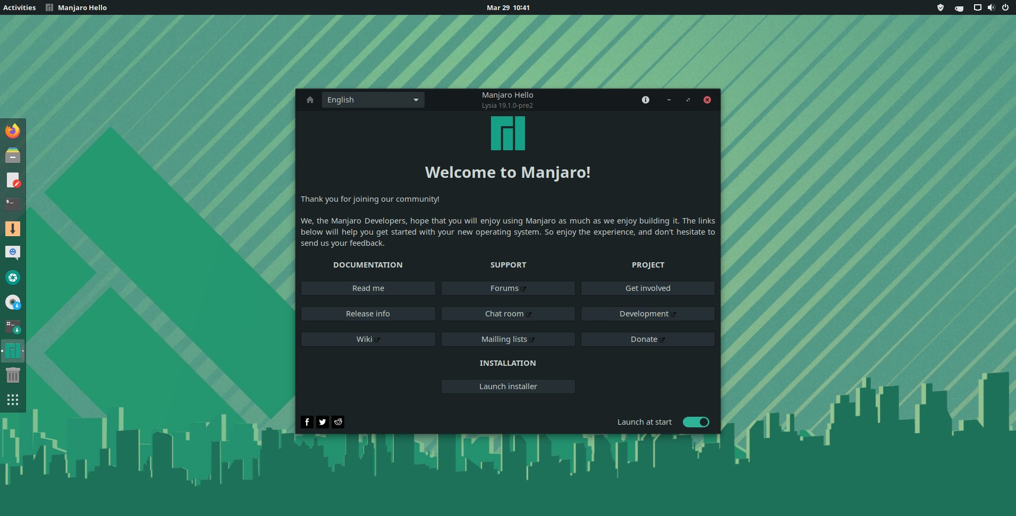Minimize the Manjaro Hello window

click(x=669, y=100)
